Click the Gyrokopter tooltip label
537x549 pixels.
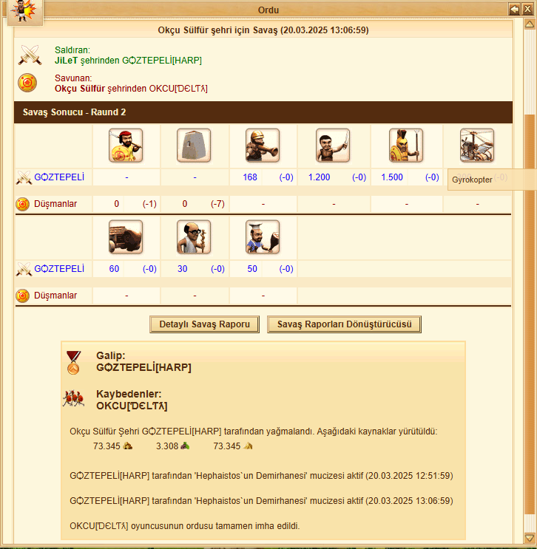pos(472,180)
